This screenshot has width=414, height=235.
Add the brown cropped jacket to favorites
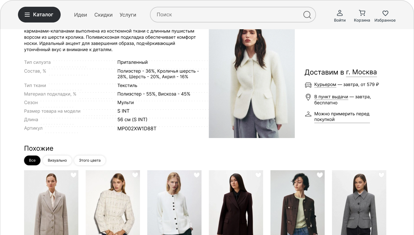320,175
